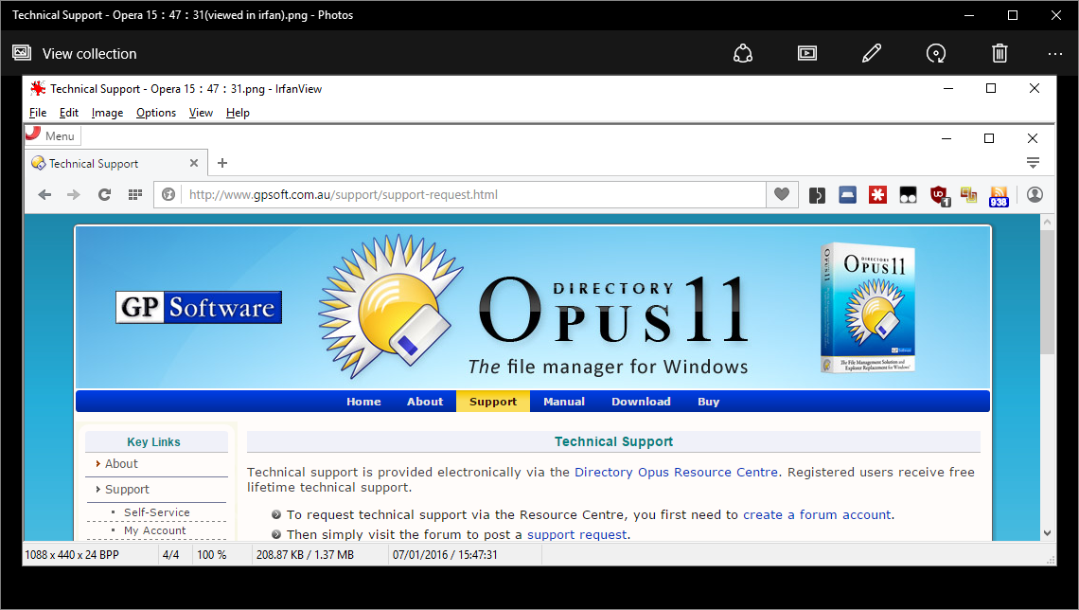Open the Photos See more ellipsis menu

1055,54
